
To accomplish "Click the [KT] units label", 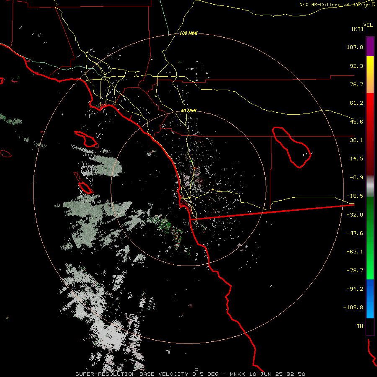I will 358,29.
